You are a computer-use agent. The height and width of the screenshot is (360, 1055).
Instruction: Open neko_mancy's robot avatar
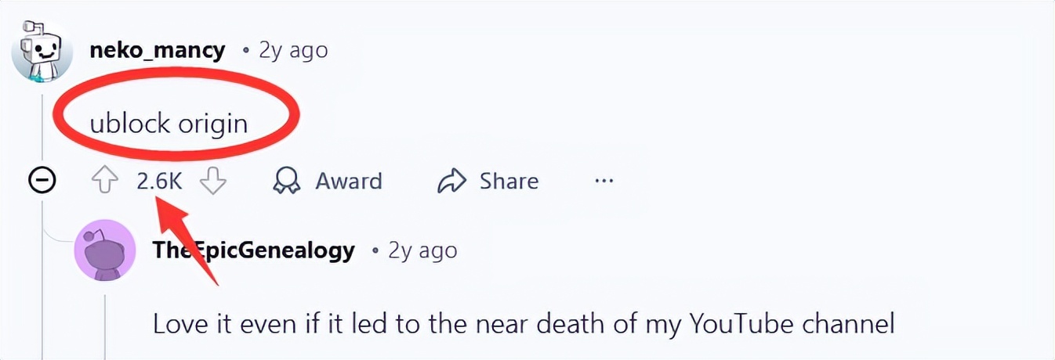(42, 53)
